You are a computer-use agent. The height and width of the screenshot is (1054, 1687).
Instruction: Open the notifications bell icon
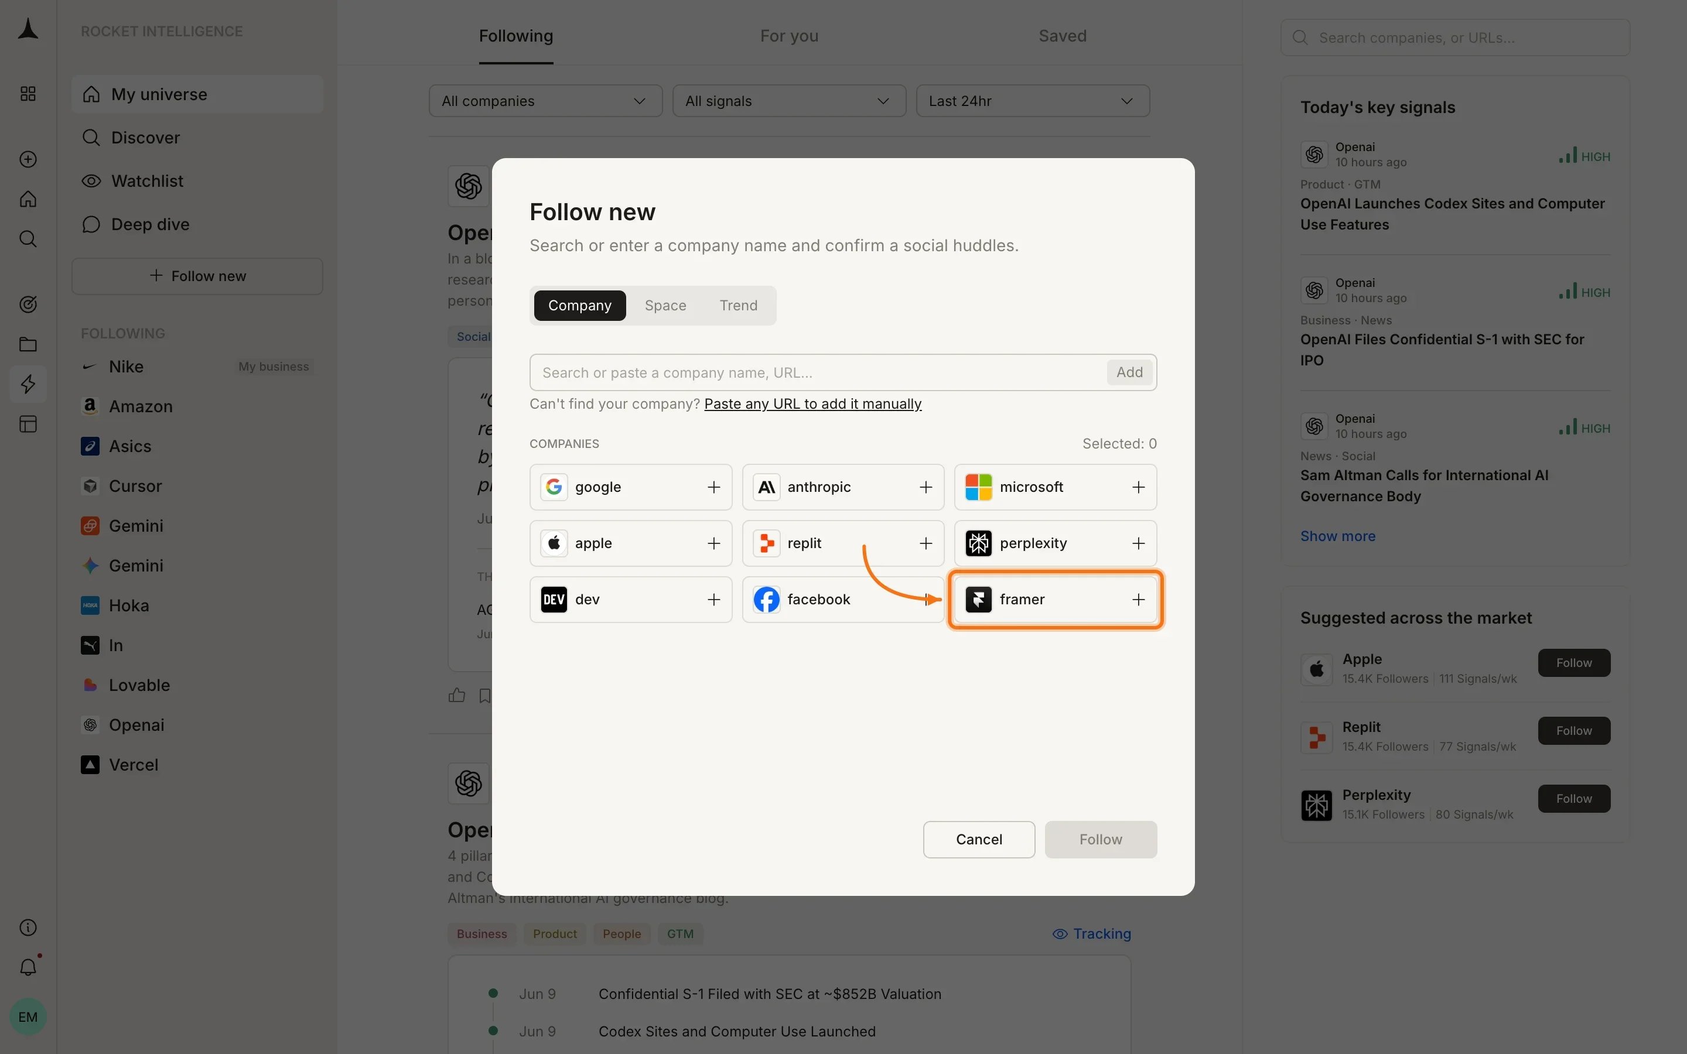click(x=28, y=967)
